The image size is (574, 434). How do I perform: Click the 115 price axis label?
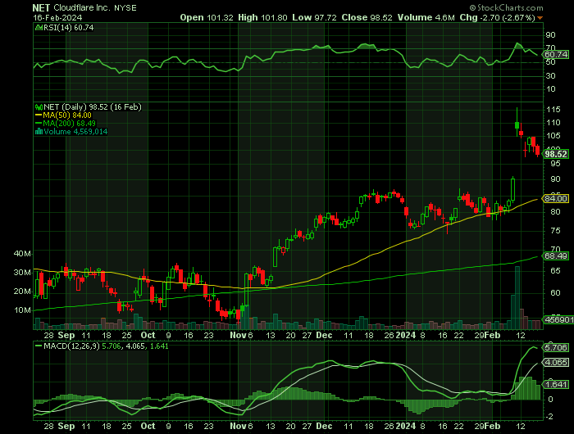tap(553, 110)
